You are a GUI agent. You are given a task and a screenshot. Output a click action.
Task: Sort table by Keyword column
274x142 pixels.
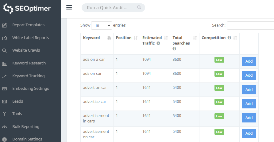[x=109, y=38]
